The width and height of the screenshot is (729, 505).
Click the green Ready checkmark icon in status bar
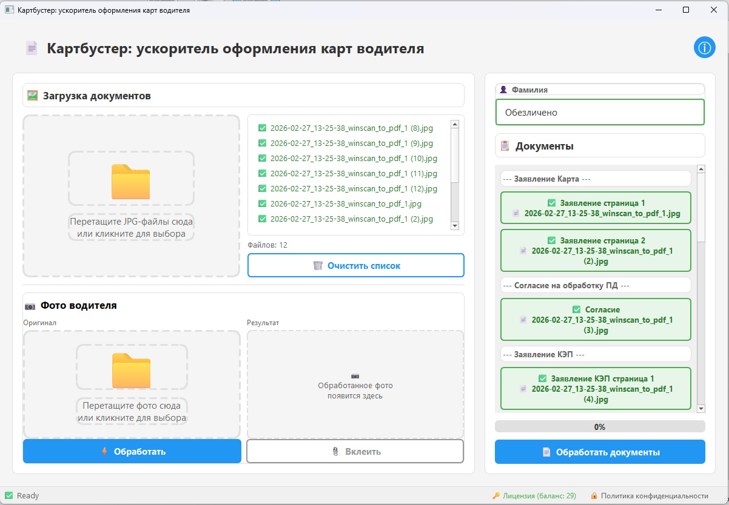point(8,495)
